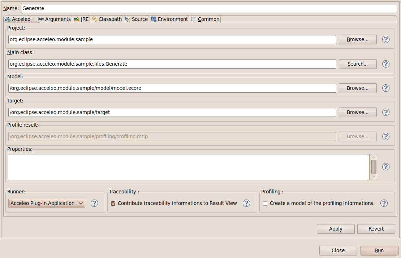Enable creating a profiling informations model
This screenshot has height=258, width=401.
click(265, 203)
